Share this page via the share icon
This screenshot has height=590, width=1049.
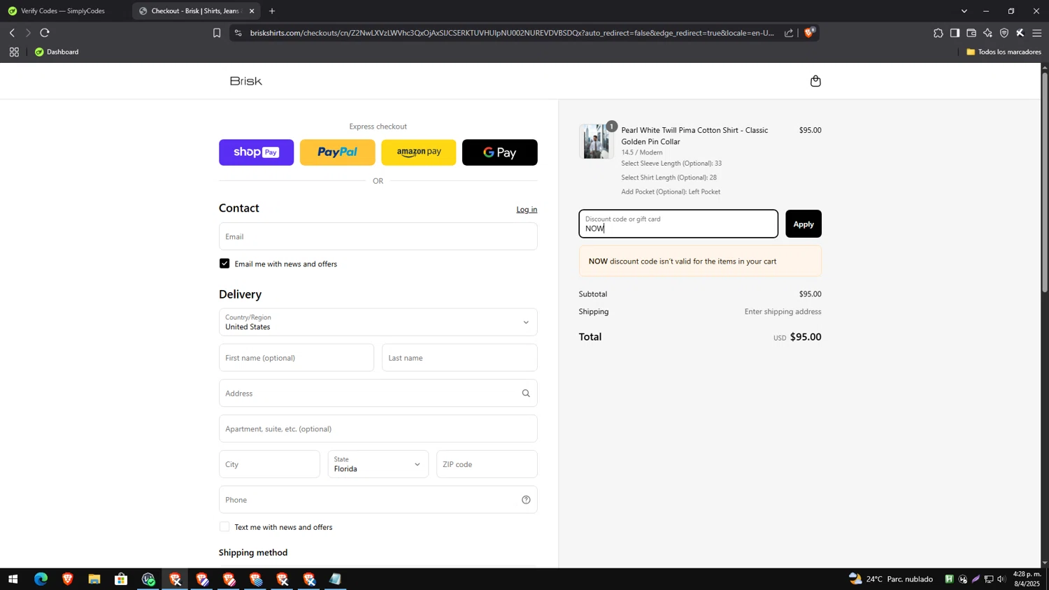(x=789, y=33)
